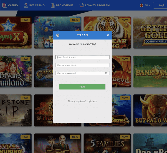Open the Get The Gold Infinireels game

tap(150, 33)
